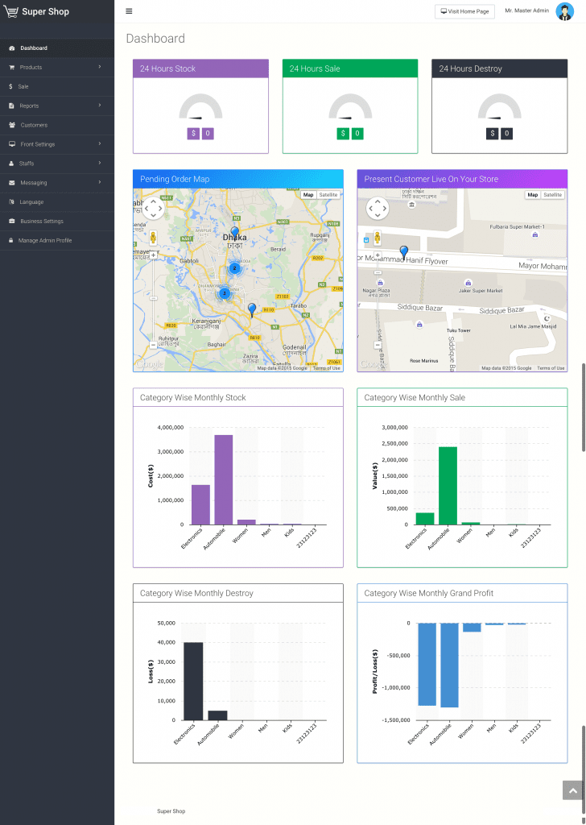Click the pan control on Present Customer map

378,209
